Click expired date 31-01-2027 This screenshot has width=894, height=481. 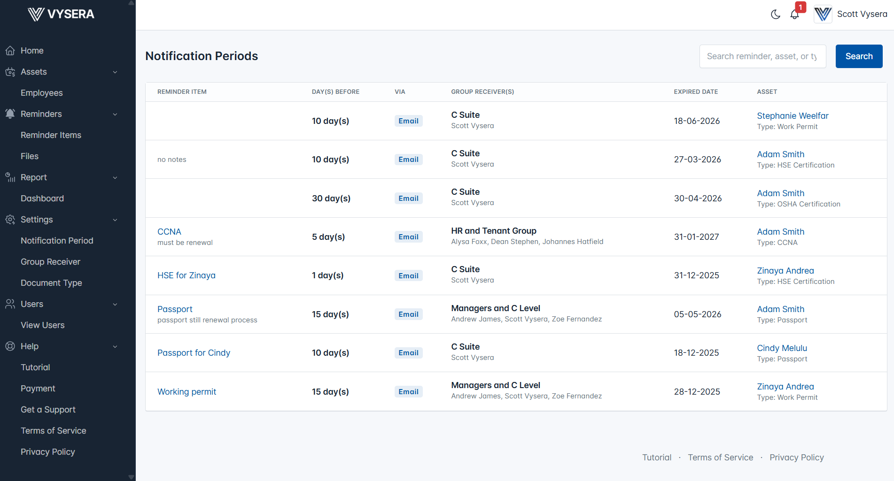point(696,237)
